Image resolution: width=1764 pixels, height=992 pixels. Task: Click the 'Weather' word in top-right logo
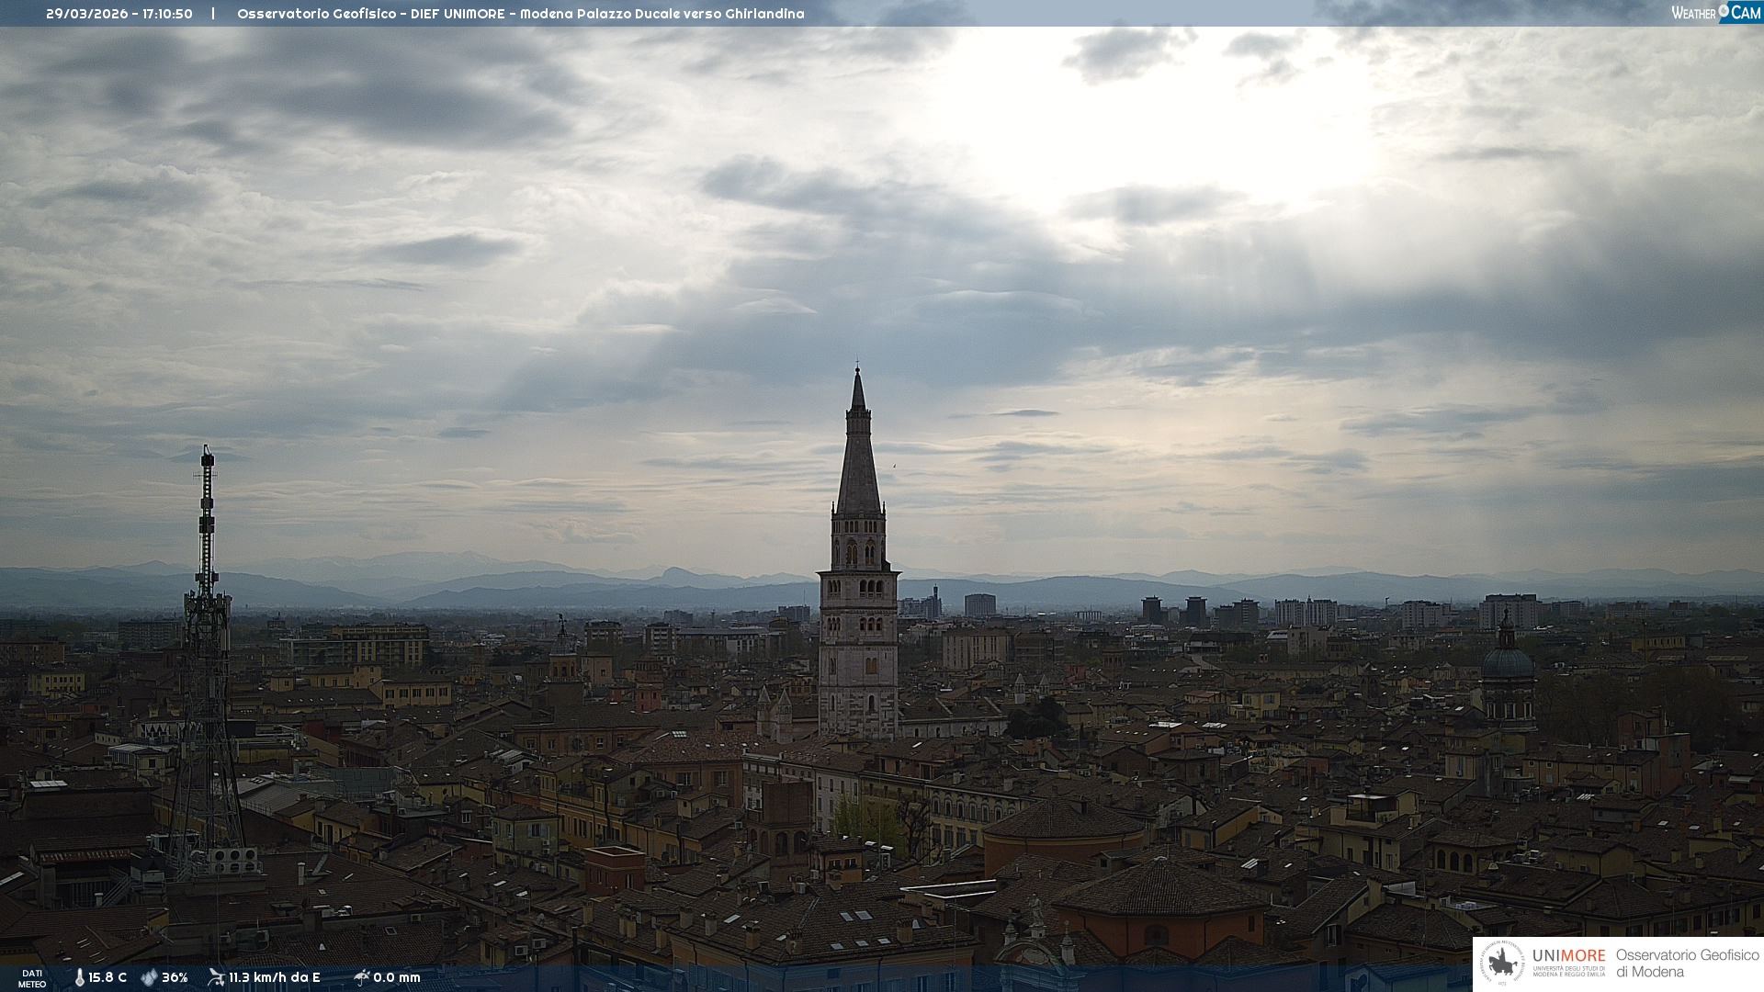pyautogui.click(x=1693, y=13)
